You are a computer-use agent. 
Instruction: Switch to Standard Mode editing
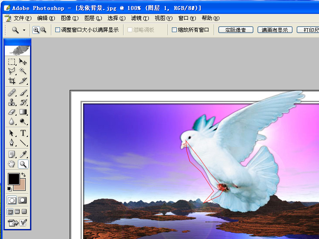[x=12, y=200]
